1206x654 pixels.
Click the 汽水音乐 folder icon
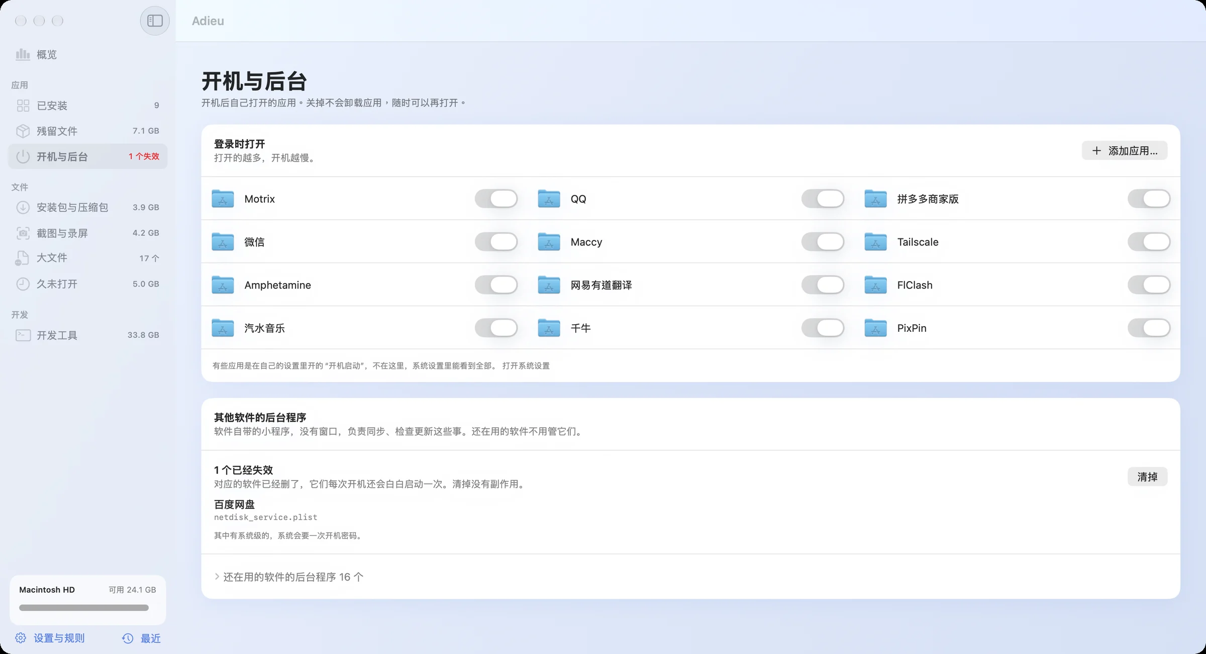(x=223, y=328)
